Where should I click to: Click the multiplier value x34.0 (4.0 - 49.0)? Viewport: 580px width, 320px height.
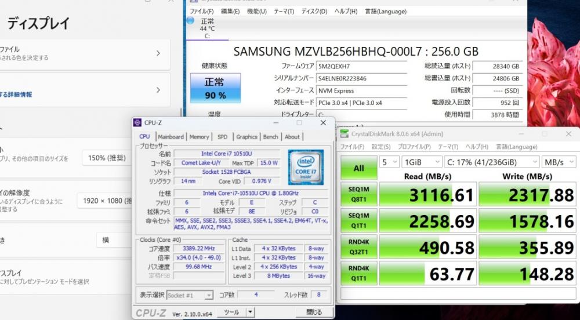(x=198, y=257)
